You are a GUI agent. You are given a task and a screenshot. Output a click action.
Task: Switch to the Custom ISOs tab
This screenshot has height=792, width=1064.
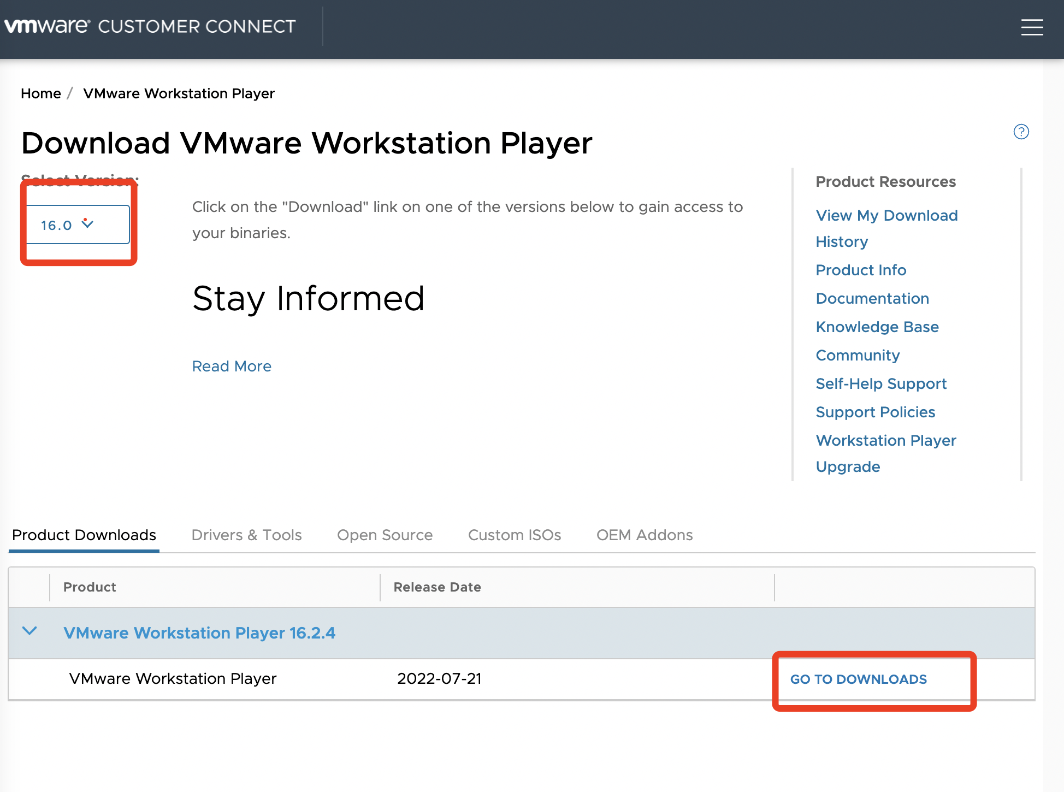coord(515,535)
